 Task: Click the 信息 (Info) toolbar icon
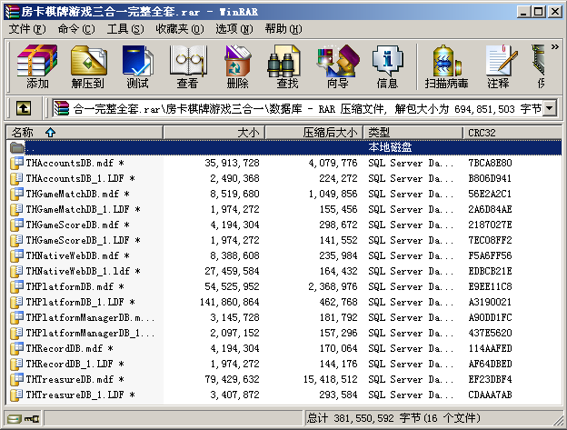[x=387, y=66]
